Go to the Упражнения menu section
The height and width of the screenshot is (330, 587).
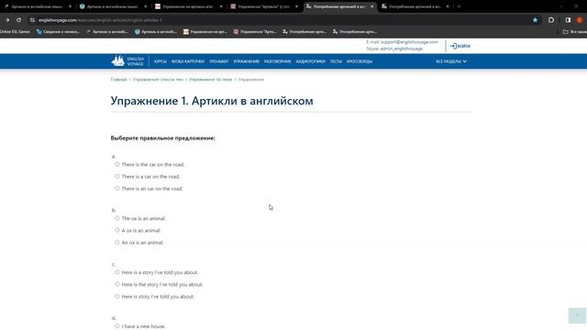247,61
